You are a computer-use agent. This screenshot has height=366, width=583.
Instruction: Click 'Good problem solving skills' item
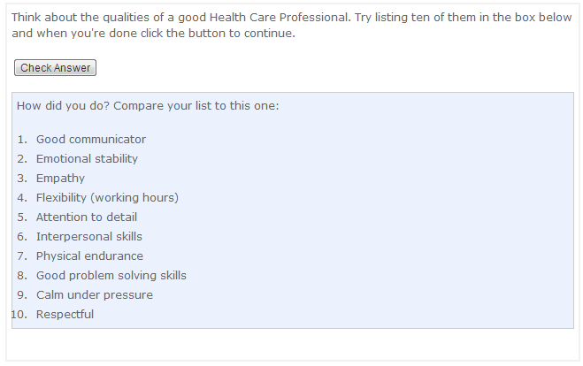(111, 275)
